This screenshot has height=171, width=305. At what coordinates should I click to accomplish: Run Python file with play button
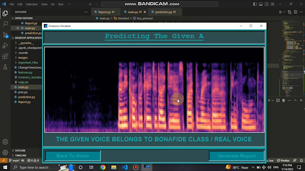tap(280, 12)
